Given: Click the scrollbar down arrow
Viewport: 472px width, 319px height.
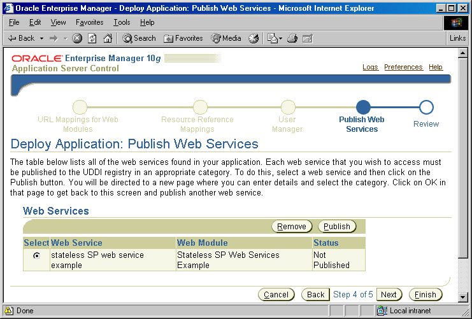Looking at the screenshot, I should 462,297.
